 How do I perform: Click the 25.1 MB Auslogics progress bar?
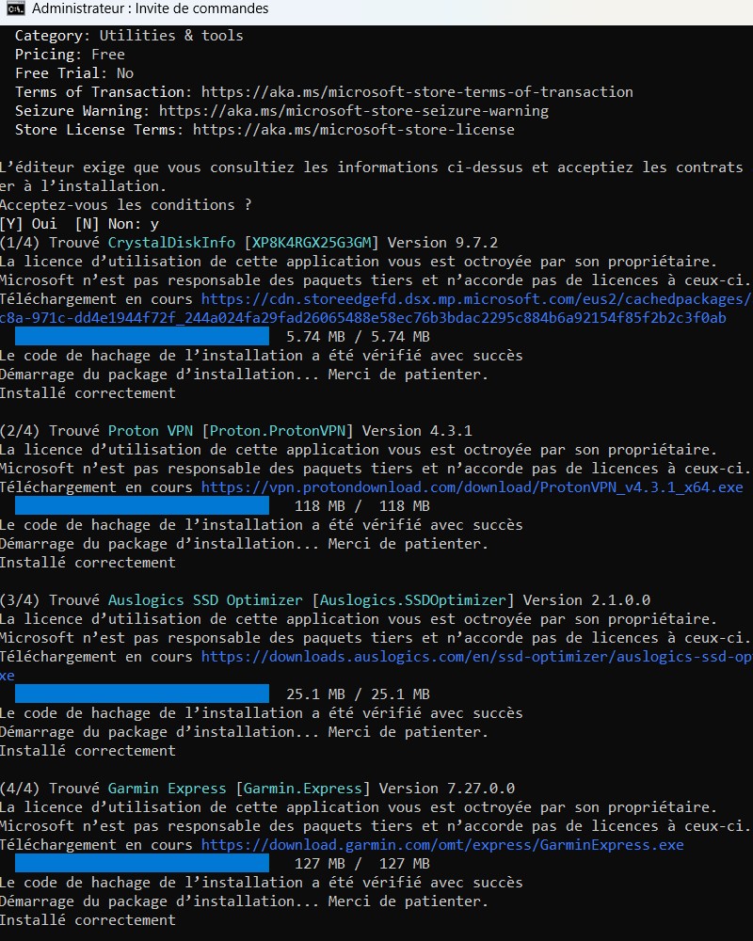pos(142,694)
